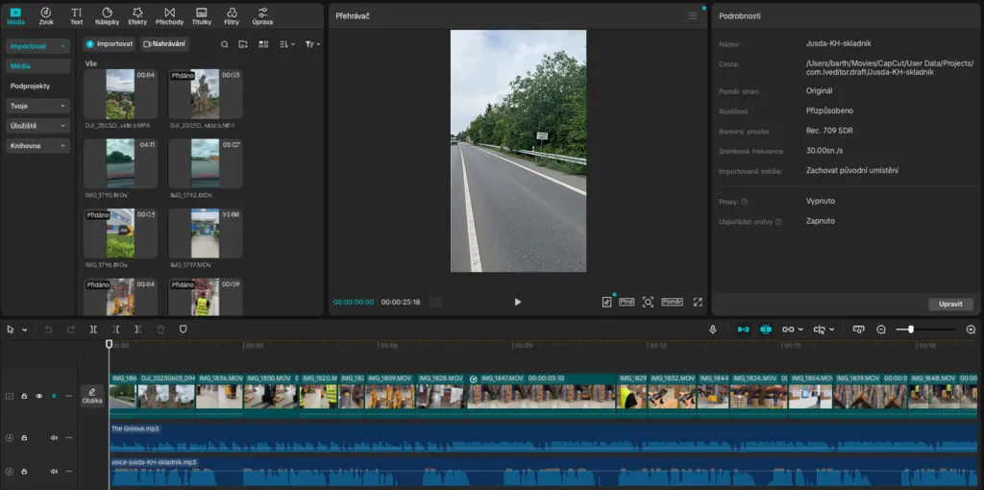This screenshot has width=984, height=490.
Task: Switch to the Titulky captions tab
Action: coord(202,15)
